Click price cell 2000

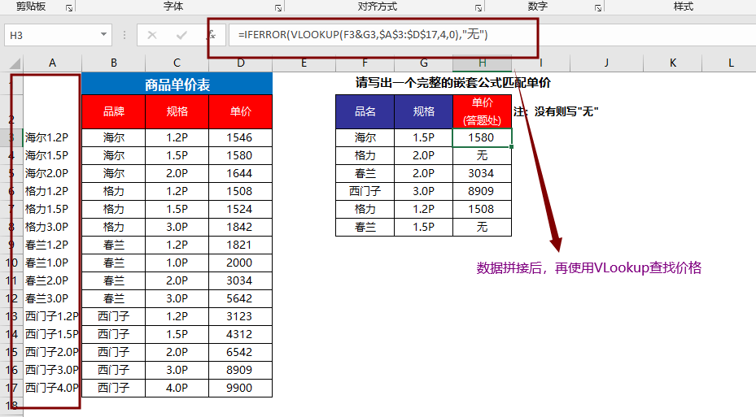pyautogui.click(x=241, y=263)
